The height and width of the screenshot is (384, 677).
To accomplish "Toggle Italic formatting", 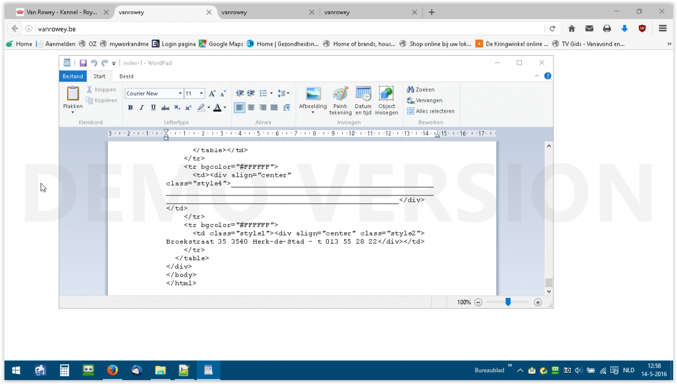I will 142,108.
